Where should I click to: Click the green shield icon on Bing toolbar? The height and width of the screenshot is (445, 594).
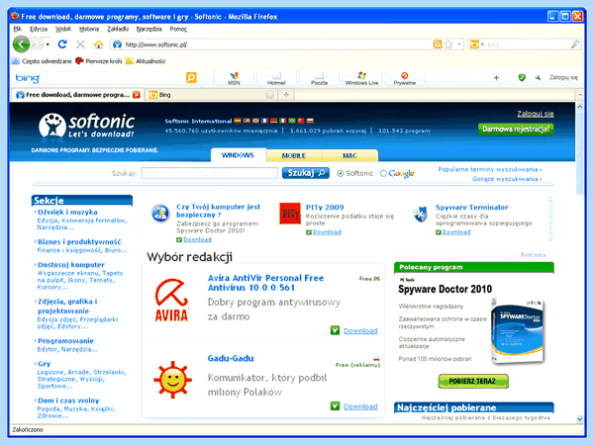point(522,77)
